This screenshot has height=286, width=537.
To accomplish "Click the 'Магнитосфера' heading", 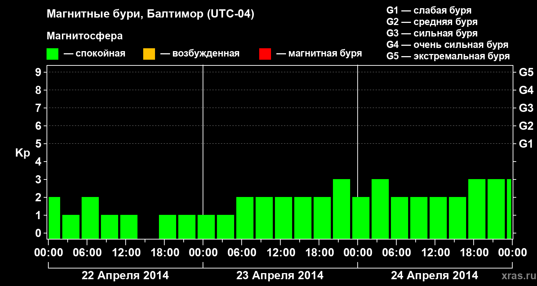I will (84, 36).
